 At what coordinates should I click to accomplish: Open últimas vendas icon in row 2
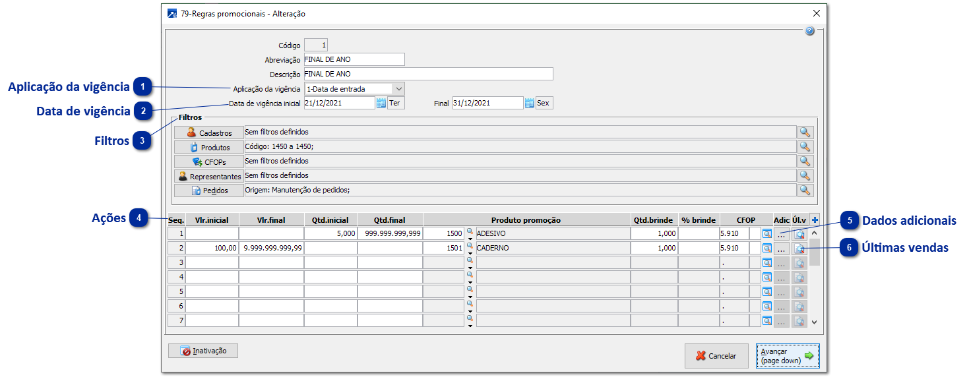click(799, 249)
